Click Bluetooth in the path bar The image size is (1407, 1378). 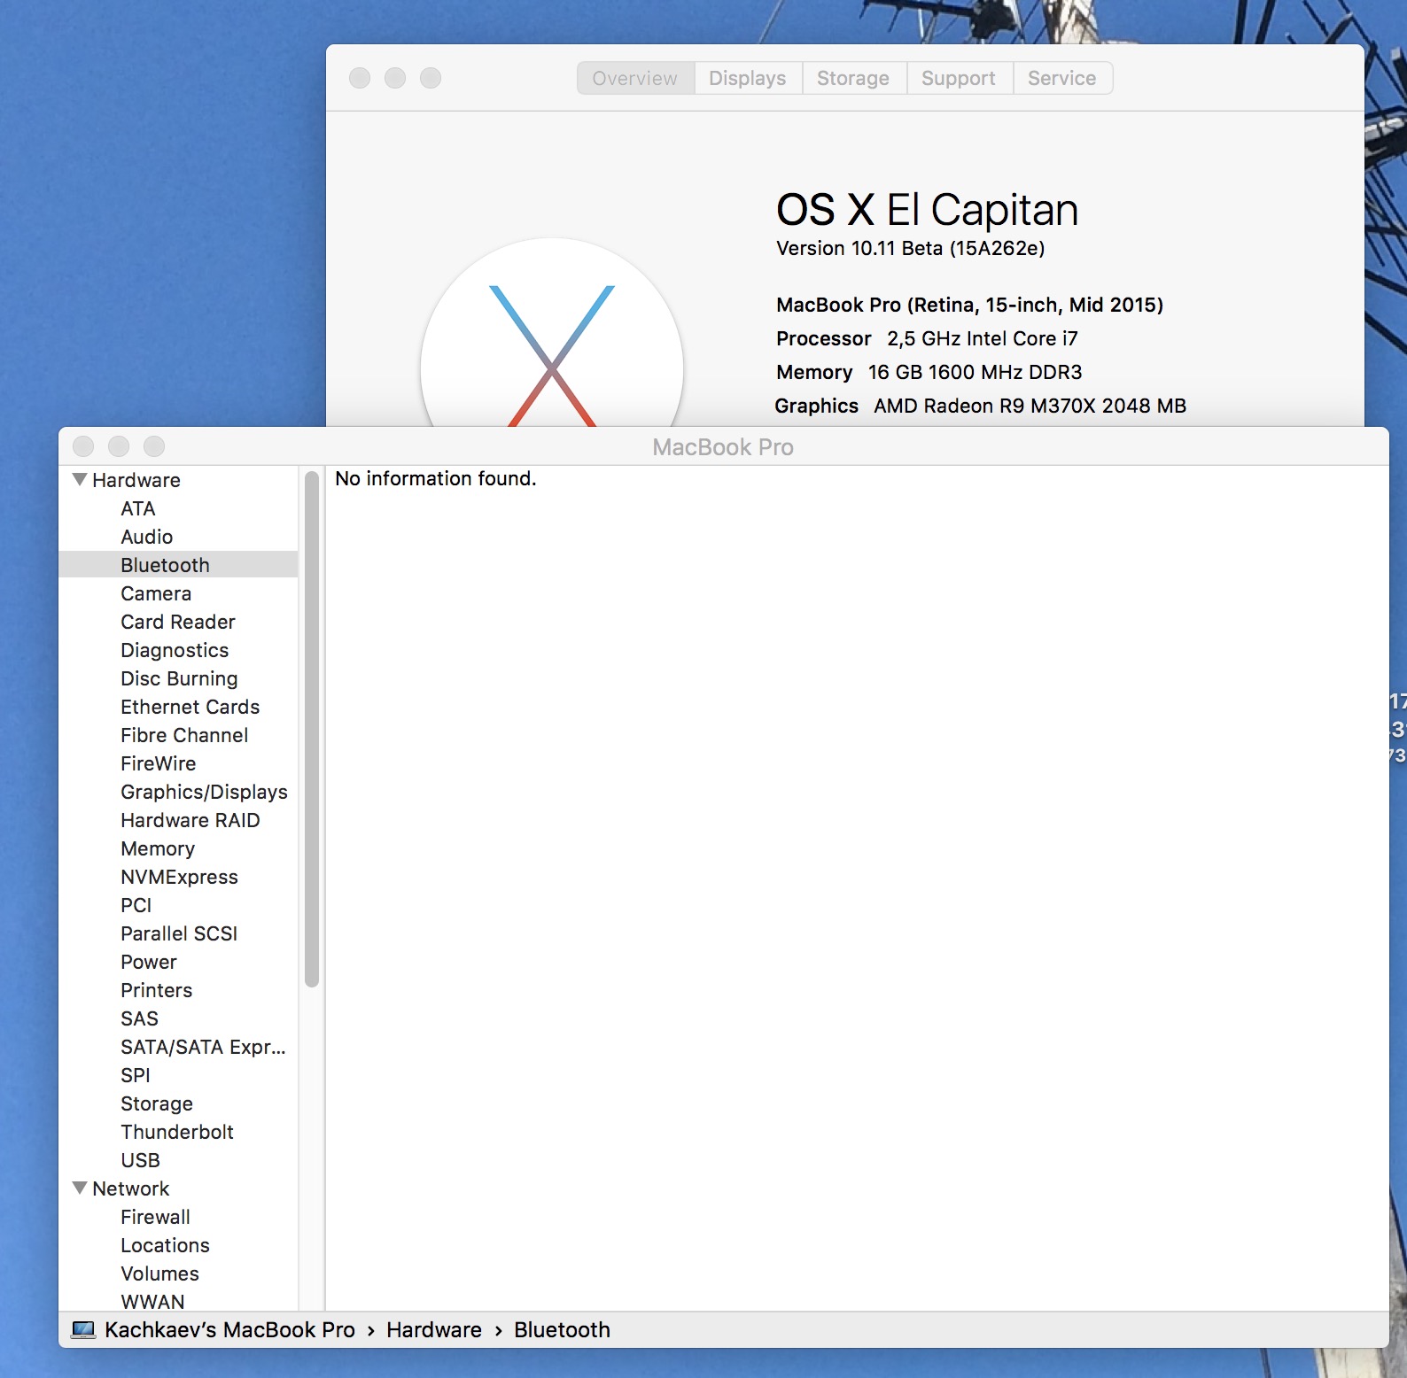click(x=562, y=1330)
